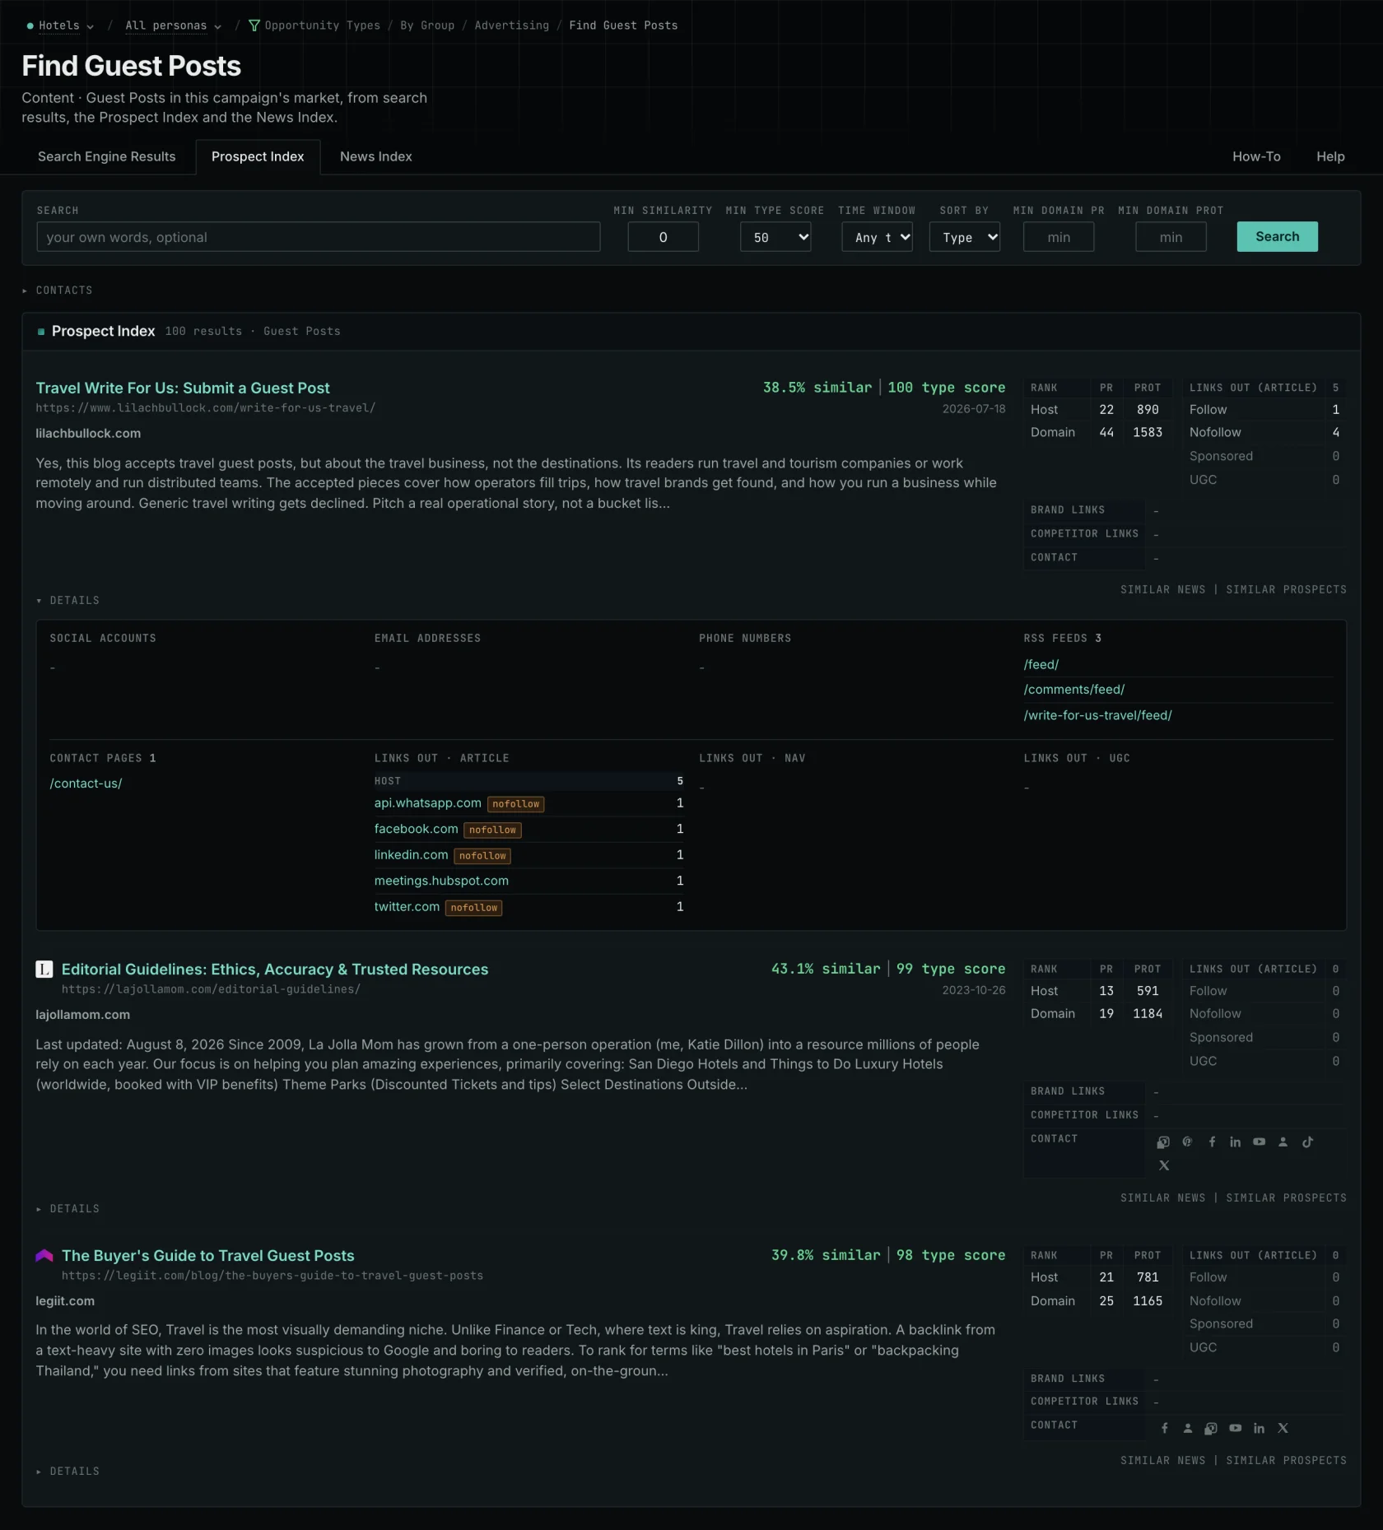Click Similar News for lajollamom.com result
This screenshot has height=1530, width=1383.
(1162, 1198)
